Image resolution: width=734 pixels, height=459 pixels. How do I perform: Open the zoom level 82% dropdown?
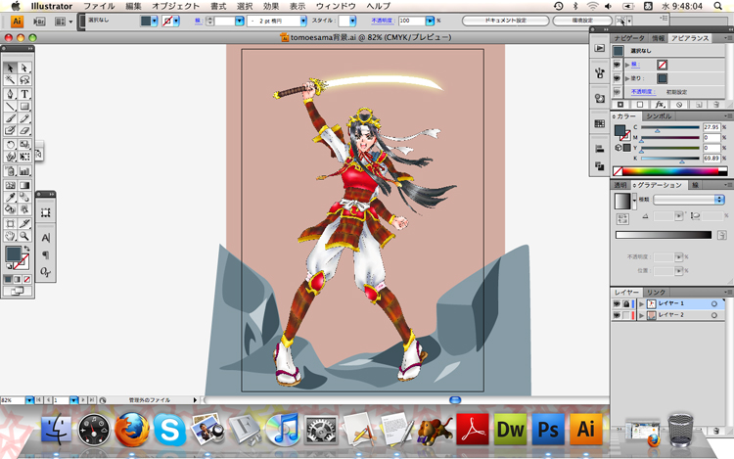29,400
